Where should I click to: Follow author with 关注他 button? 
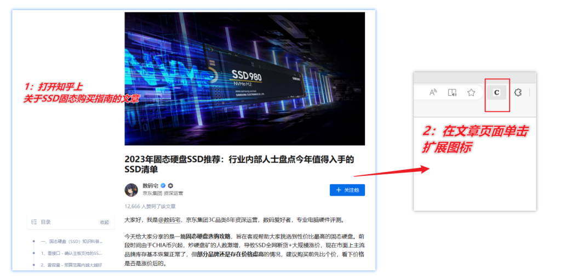click(x=347, y=190)
